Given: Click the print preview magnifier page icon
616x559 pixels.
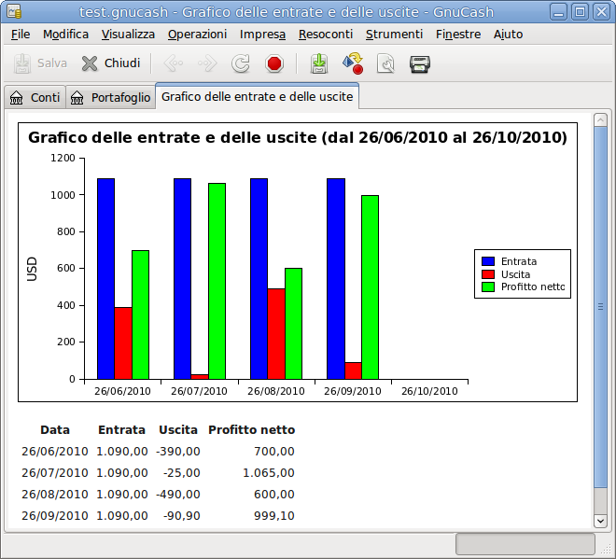Looking at the screenshot, I should click(385, 63).
